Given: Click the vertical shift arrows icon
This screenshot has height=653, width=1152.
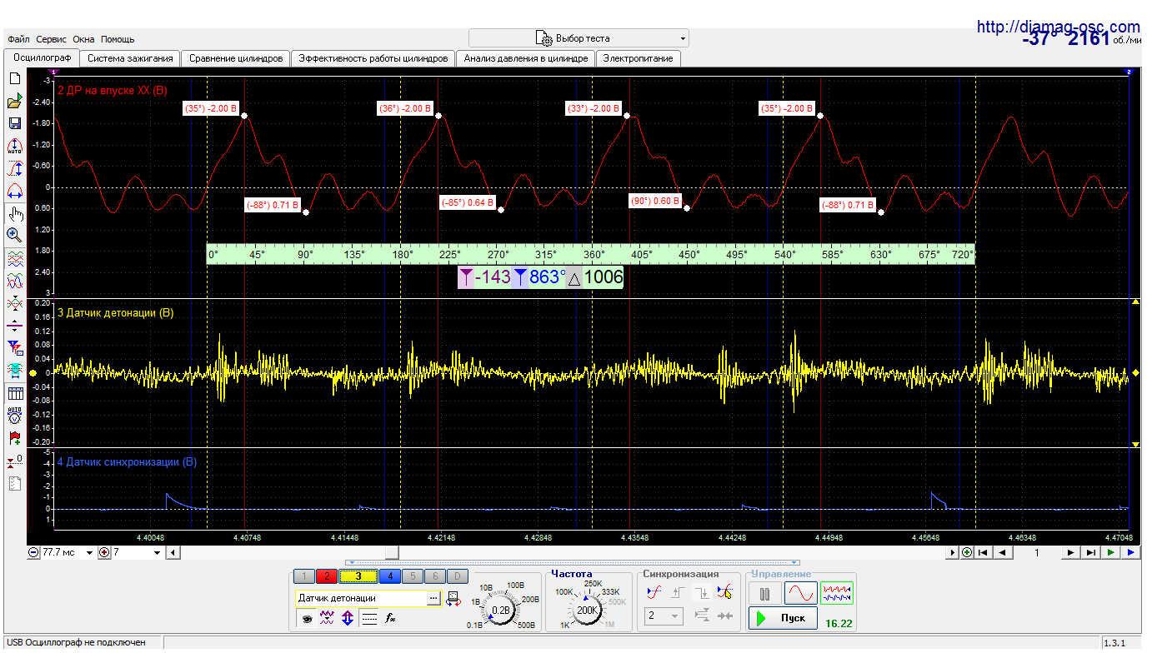Looking at the screenshot, I should coord(348,618).
